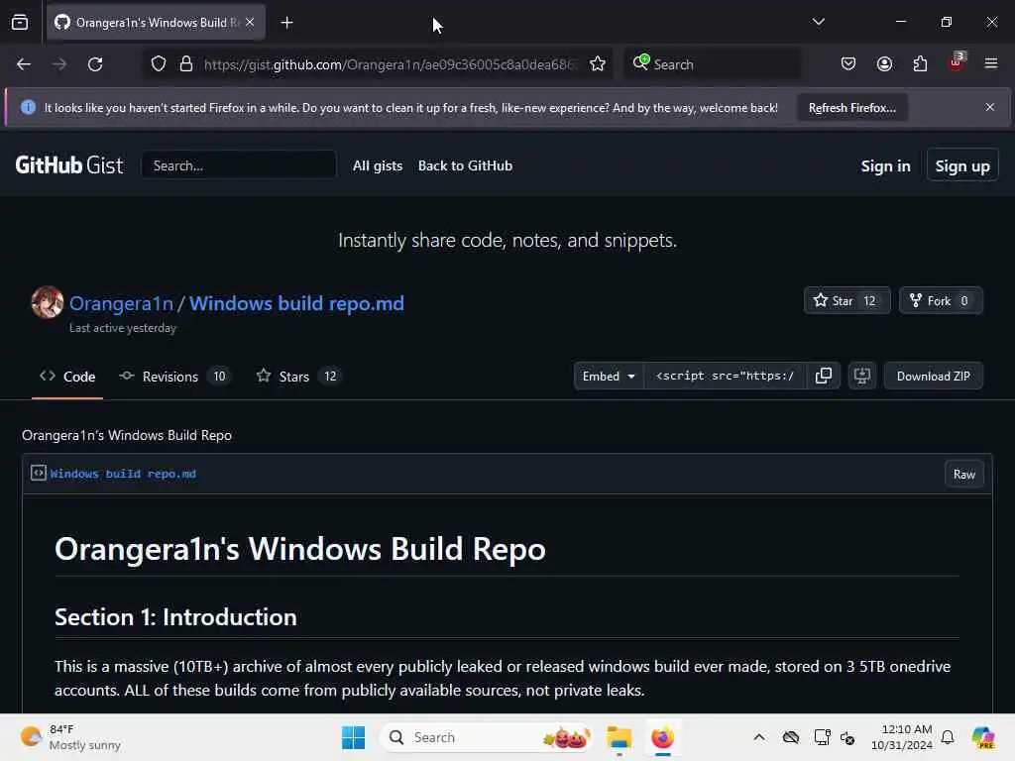
Task: Switch to the Revisions tab
Action: pos(173,377)
